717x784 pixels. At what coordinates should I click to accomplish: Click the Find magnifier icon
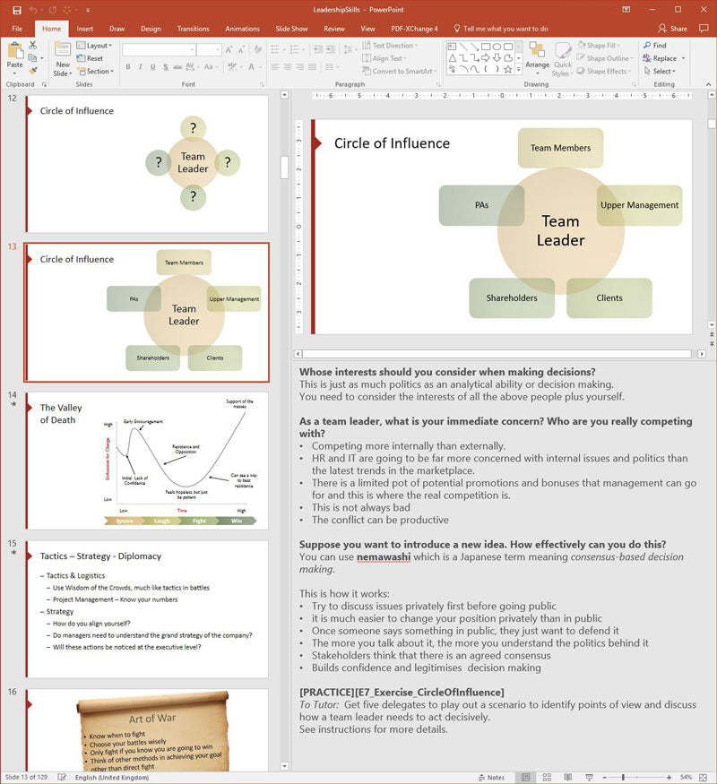(647, 46)
